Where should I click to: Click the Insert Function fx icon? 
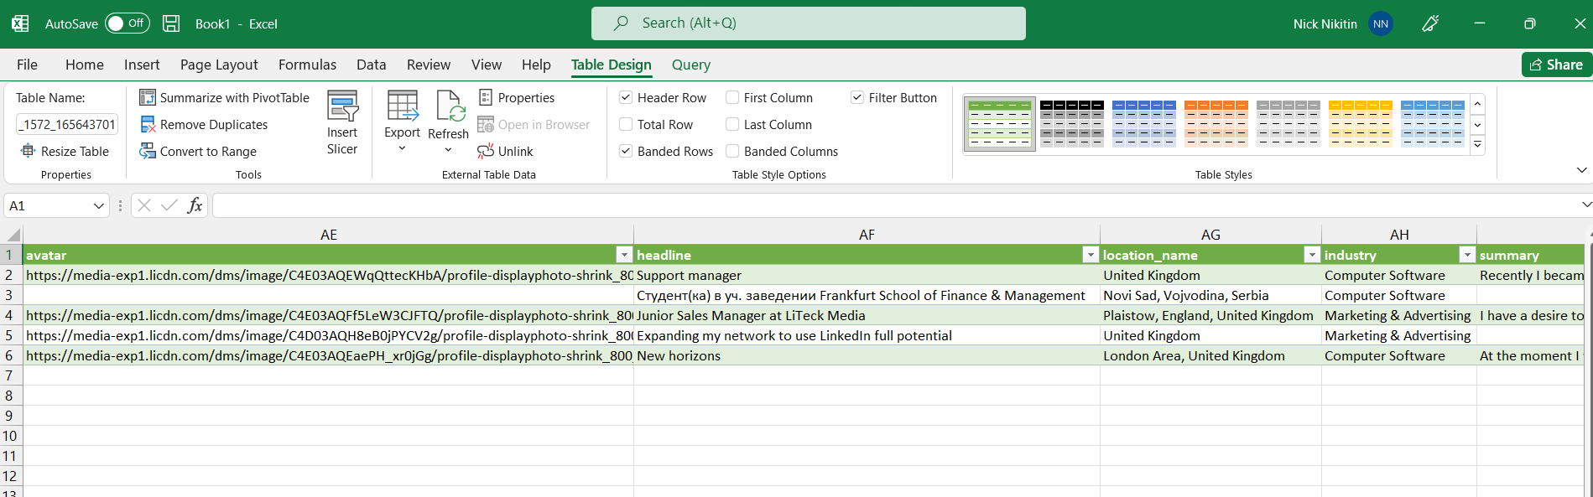(x=195, y=205)
